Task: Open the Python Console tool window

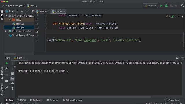Action: [72, 100]
